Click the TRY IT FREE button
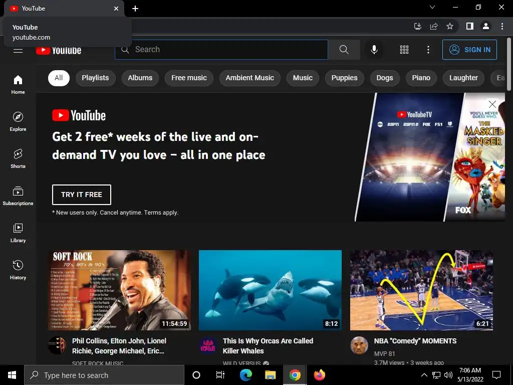Image resolution: width=513 pixels, height=385 pixels. [x=82, y=195]
